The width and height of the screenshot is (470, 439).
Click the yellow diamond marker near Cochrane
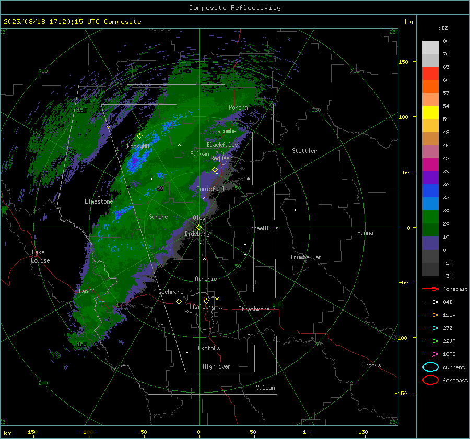(x=179, y=301)
